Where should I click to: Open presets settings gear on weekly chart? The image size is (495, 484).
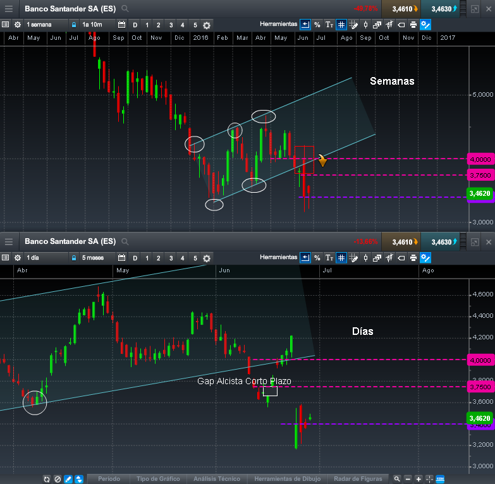pos(207,25)
